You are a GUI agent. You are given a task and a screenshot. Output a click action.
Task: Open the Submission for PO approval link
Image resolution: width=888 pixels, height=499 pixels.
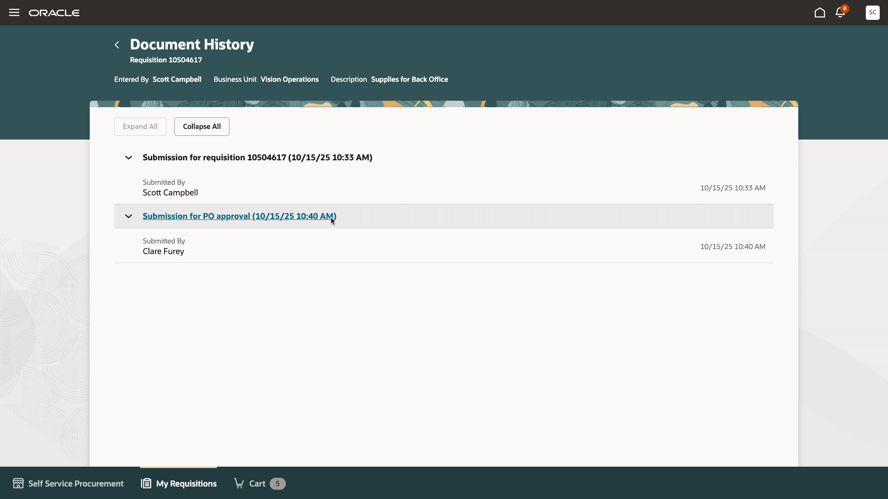239,216
